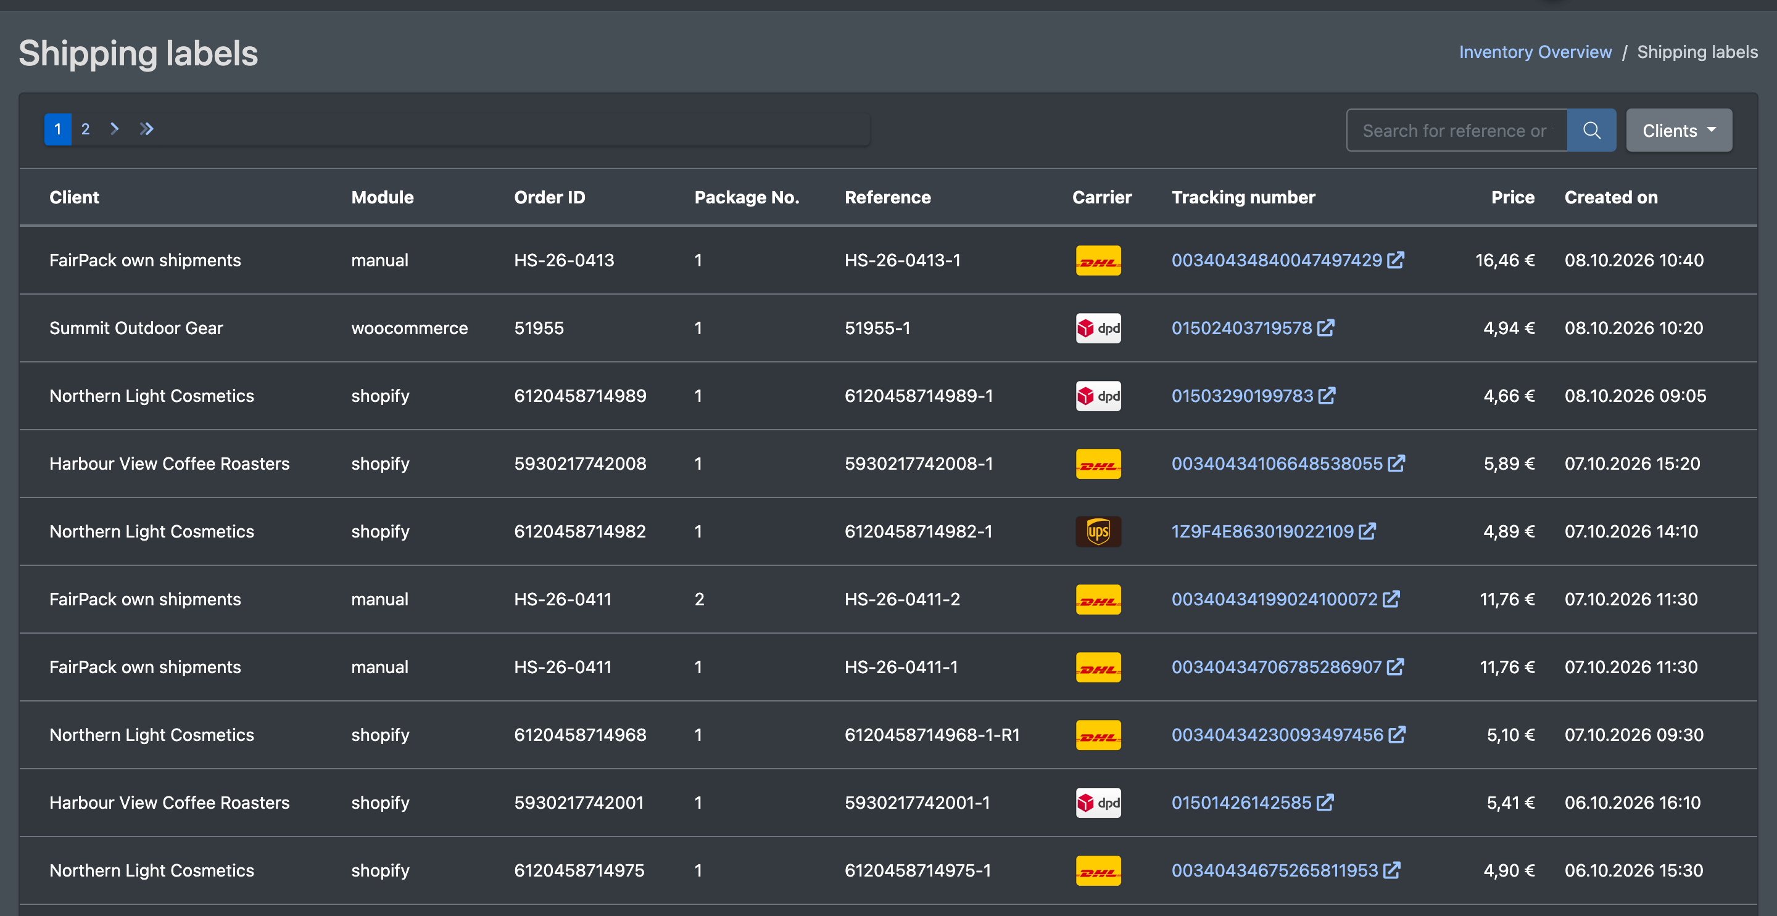This screenshot has height=916, width=1777.
Task: Open external link icon for 01502403719578
Action: (1325, 327)
